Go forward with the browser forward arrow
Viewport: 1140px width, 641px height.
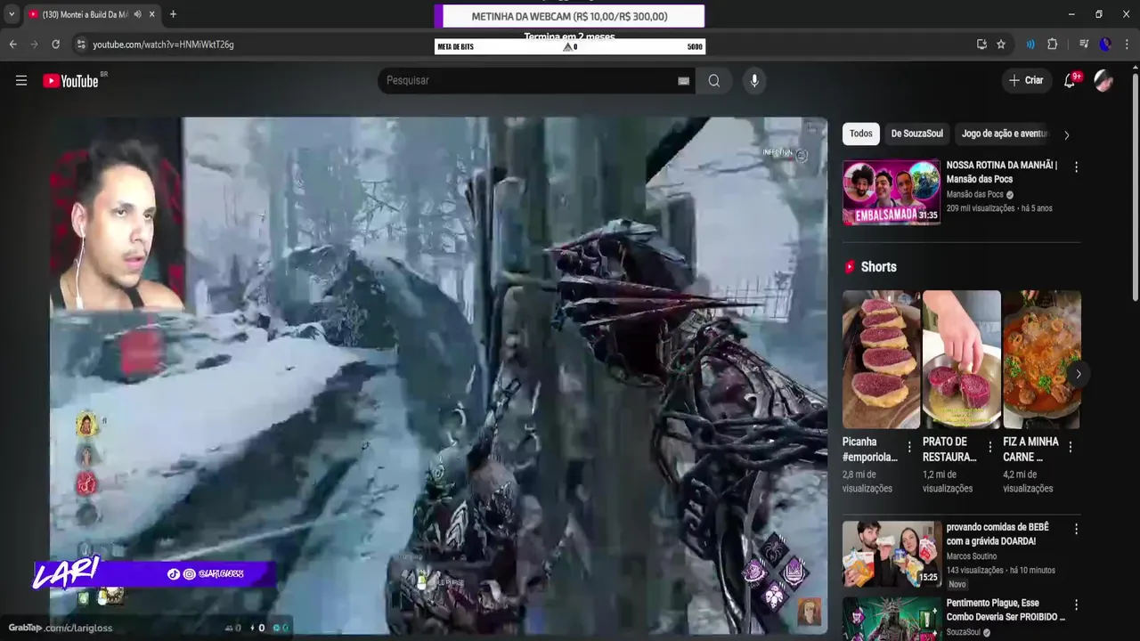point(34,45)
